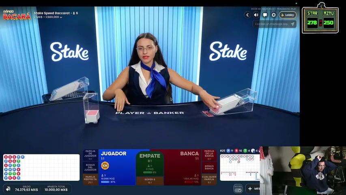Send chat message with paper plane icon
346x195 pixels.
(292, 24)
